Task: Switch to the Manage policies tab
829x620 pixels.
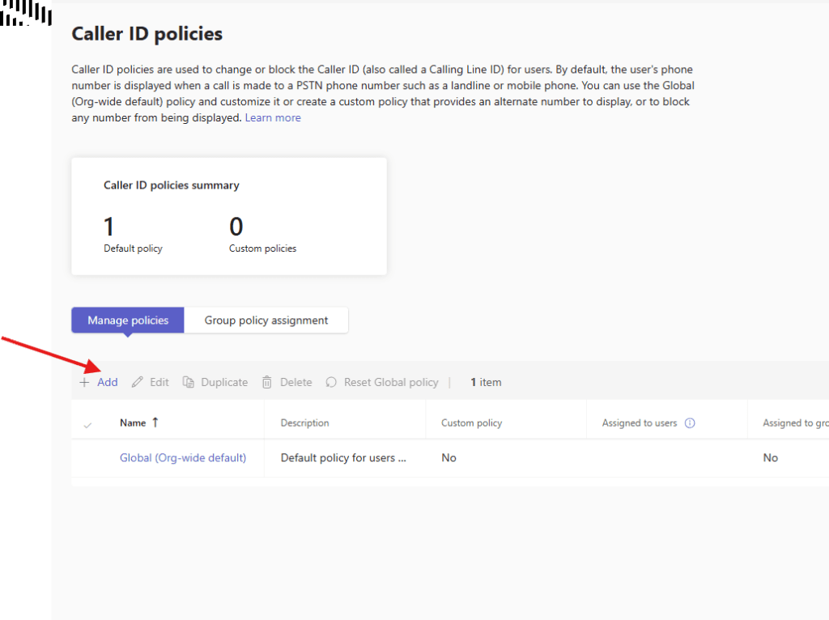Action: pyautogui.click(x=128, y=320)
